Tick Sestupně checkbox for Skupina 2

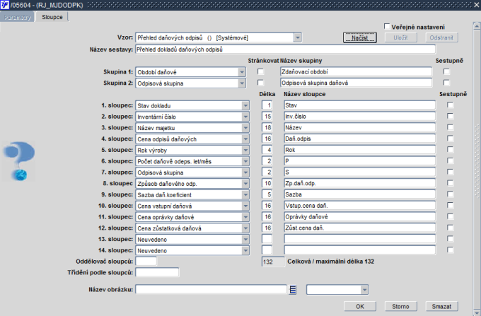pyautogui.click(x=446, y=83)
